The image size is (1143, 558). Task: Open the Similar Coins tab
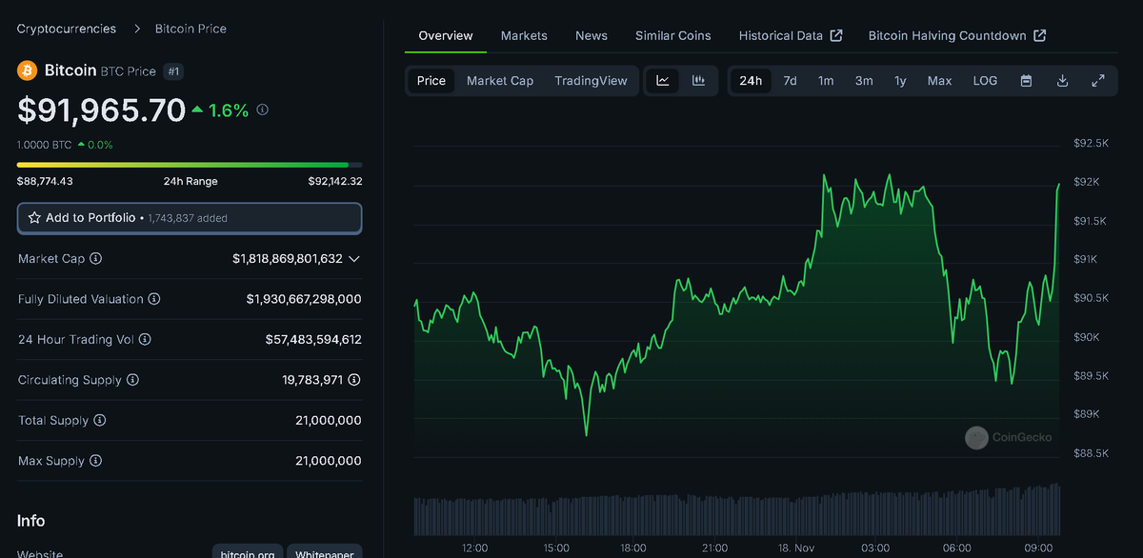click(x=673, y=35)
